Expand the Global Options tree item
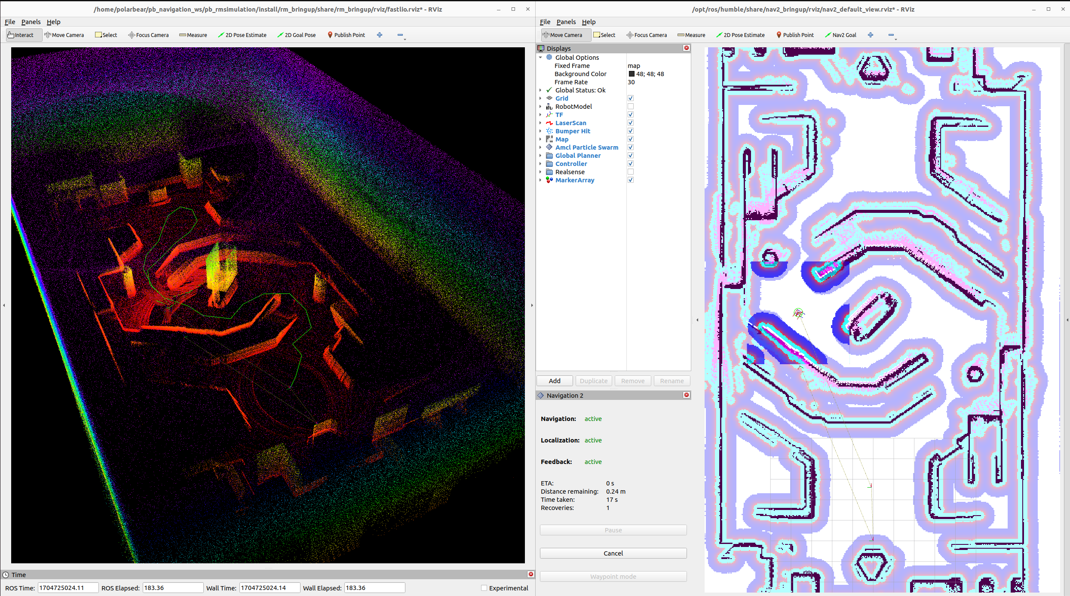The width and height of the screenshot is (1070, 596). pos(541,57)
